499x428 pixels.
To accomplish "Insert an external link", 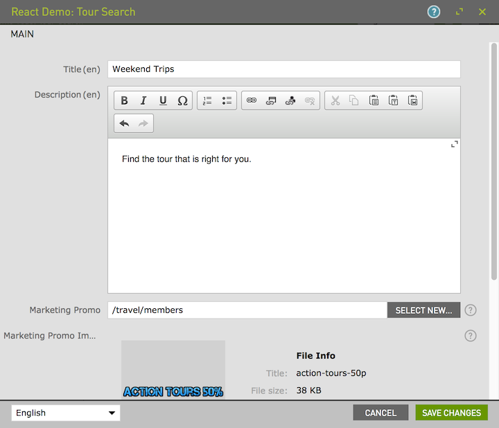I will coord(252,100).
